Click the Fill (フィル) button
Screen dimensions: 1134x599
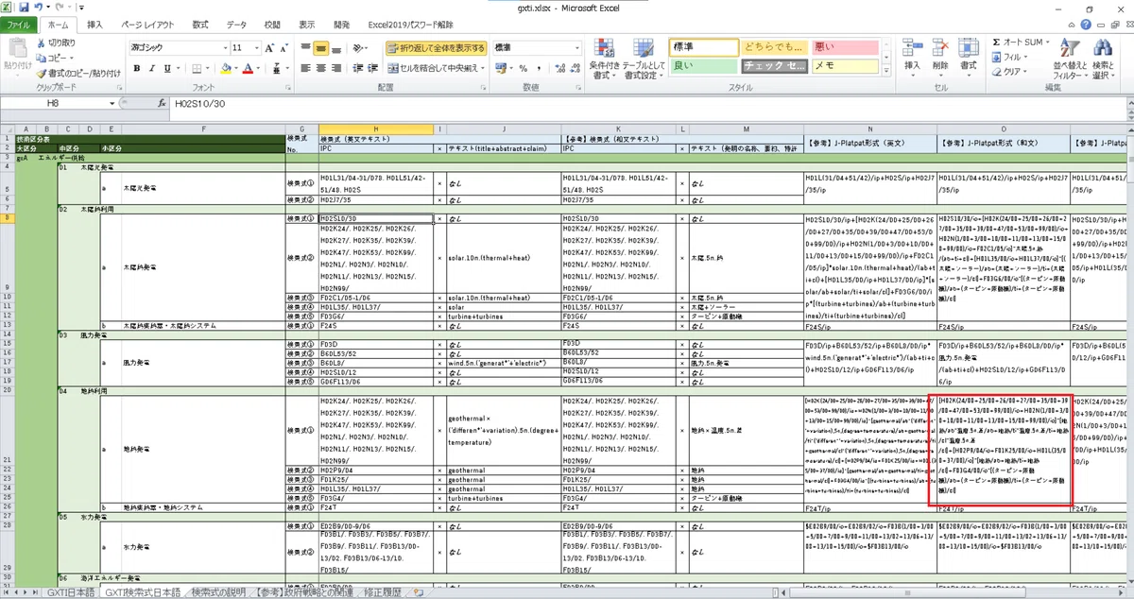pyautogui.click(x=1012, y=57)
